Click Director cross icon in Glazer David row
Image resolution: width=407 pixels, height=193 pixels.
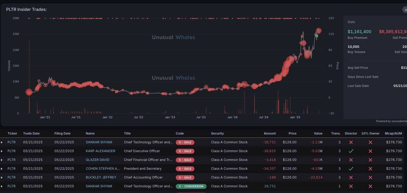[351, 160]
